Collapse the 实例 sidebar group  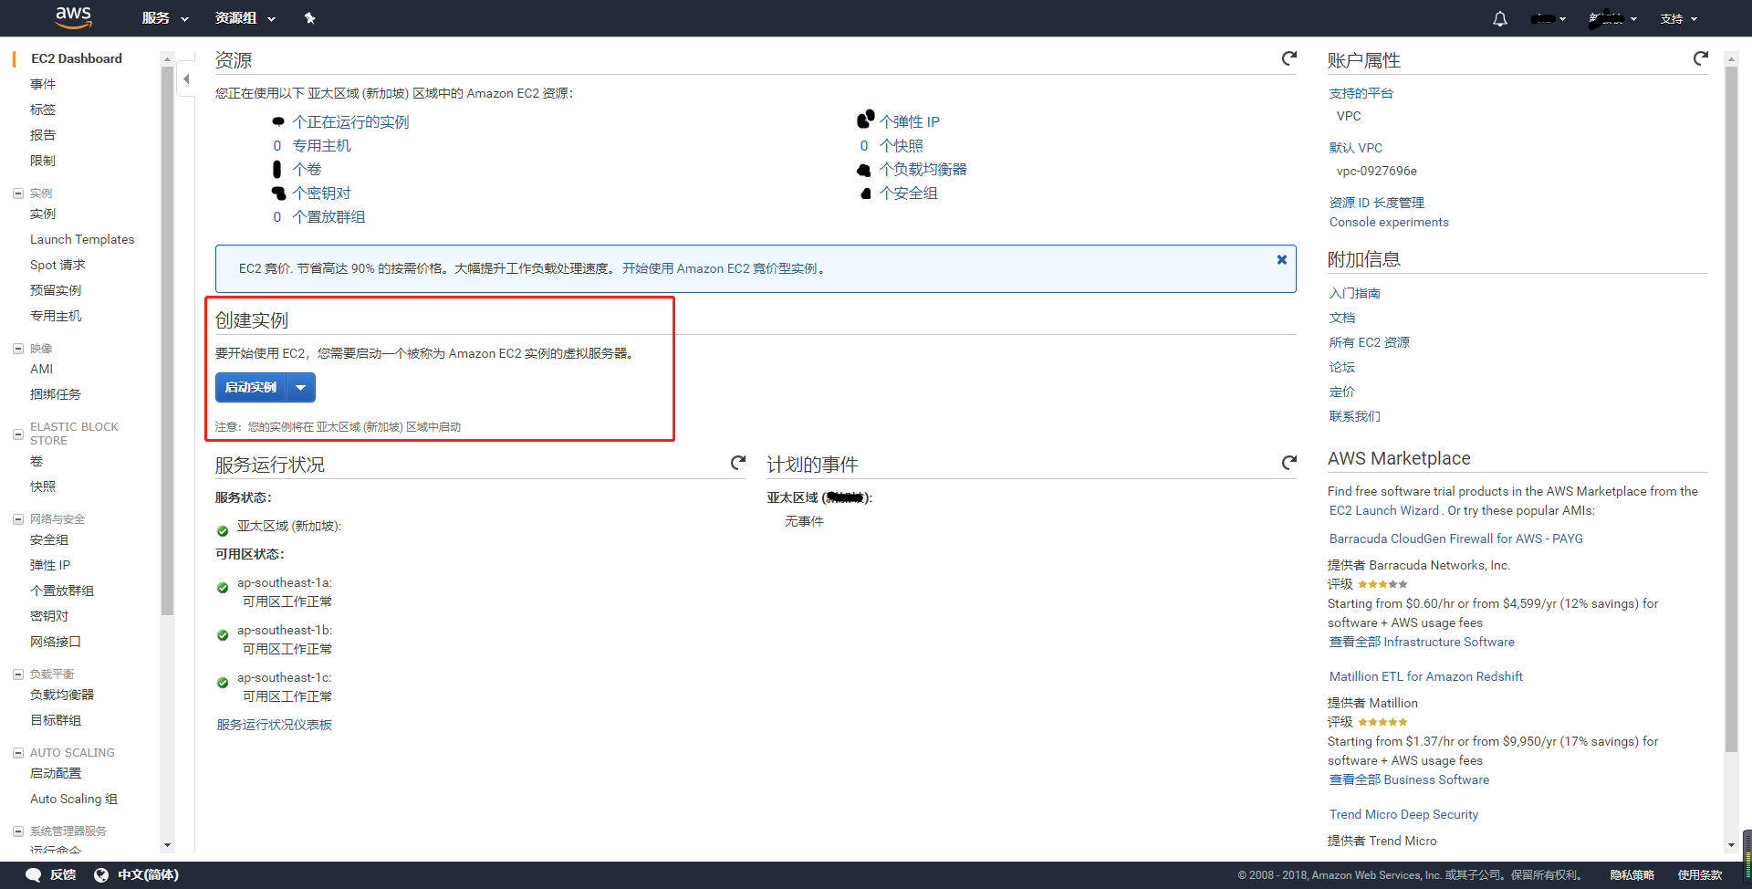point(17,193)
